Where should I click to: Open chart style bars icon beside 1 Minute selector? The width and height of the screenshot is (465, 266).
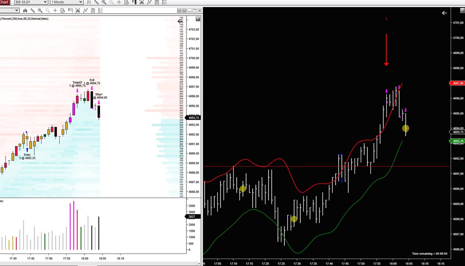click(88, 2)
